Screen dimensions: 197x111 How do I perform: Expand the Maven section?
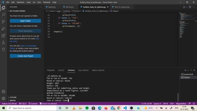pyautogui.click(x=13, y=101)
